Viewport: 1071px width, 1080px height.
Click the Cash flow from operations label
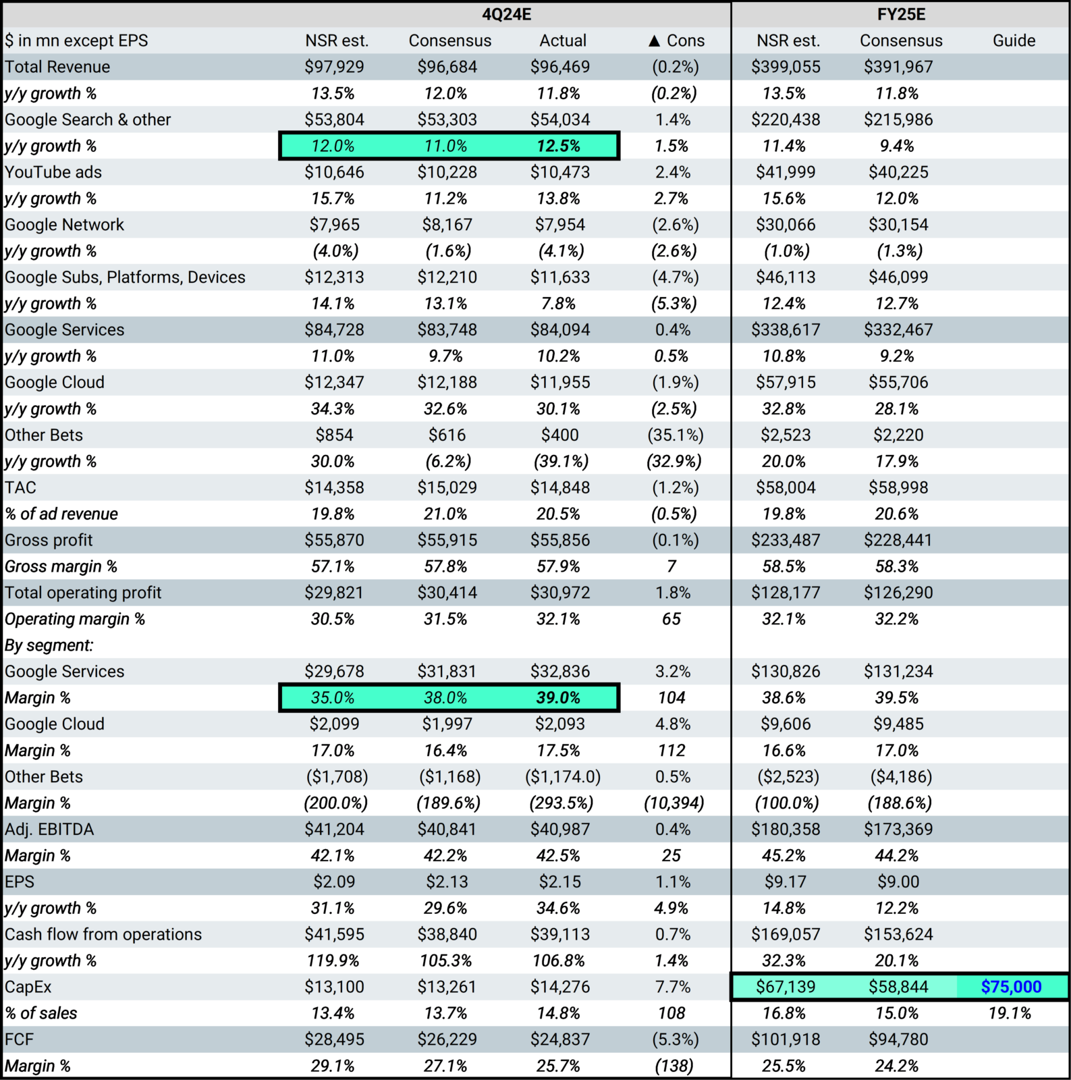(x=103, y=935)
